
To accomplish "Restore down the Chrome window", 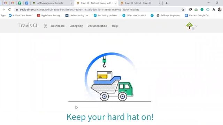I will click(217, 3).
